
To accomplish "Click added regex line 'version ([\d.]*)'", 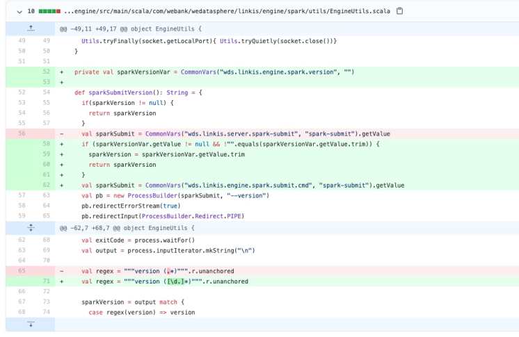I will [x=165, y=281].
